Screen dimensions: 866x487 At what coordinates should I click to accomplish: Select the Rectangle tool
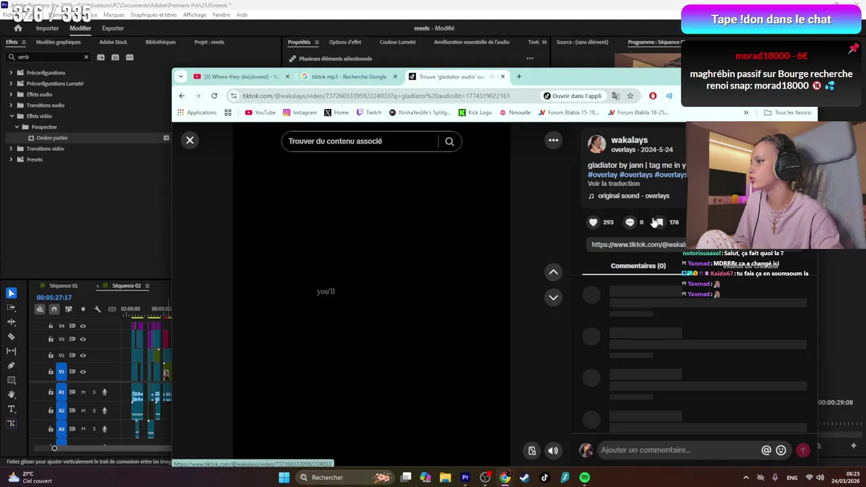(x=11, y=380)
